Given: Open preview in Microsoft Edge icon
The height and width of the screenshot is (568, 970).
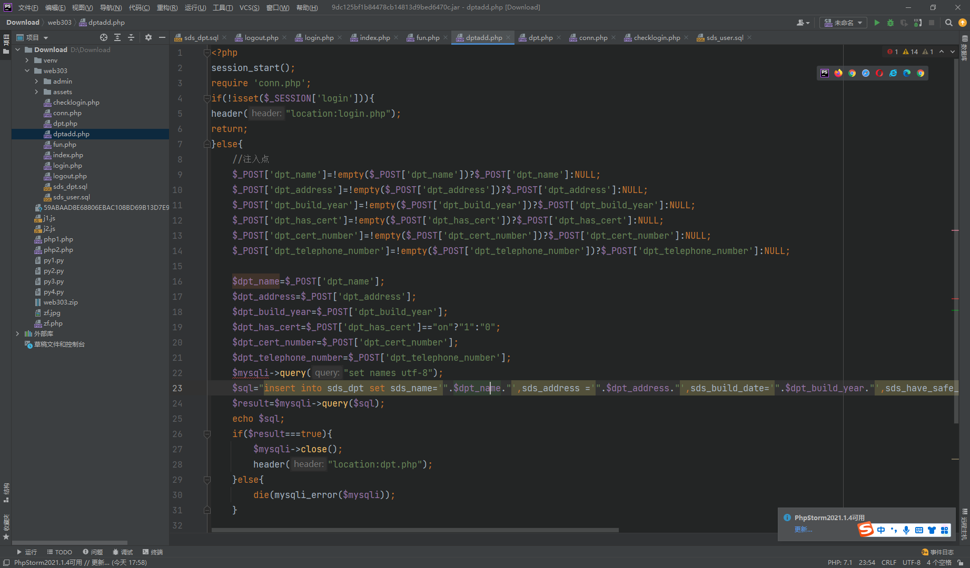Looking at the screenshot, I should [907, 73].
